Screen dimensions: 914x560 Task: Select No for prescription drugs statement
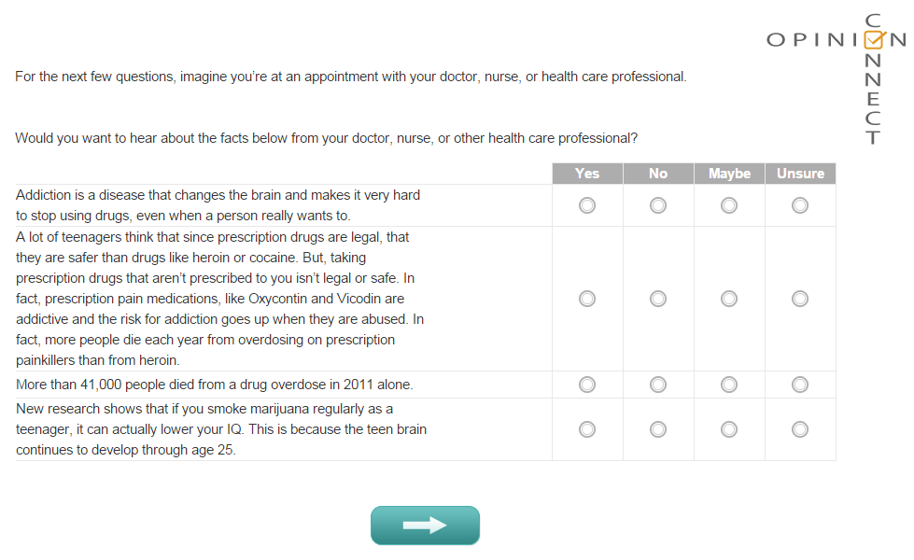tap(658, 299)
